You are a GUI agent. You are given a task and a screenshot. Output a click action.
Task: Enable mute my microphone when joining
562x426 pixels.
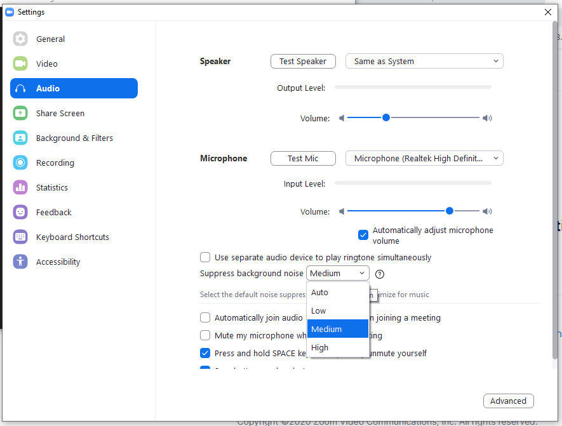click(x=205, y=335)
